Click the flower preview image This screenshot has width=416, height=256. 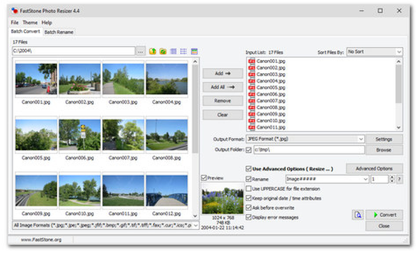(x=223, y=199)
